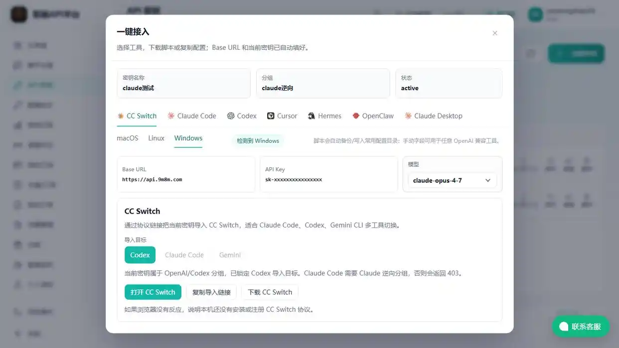Click the Base URL field
Viewport: 619px width, 348px height.
point(186,174)
